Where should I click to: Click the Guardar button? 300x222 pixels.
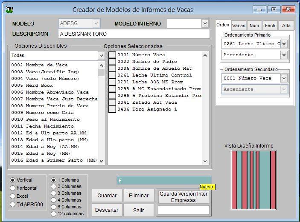pos(107,196)
